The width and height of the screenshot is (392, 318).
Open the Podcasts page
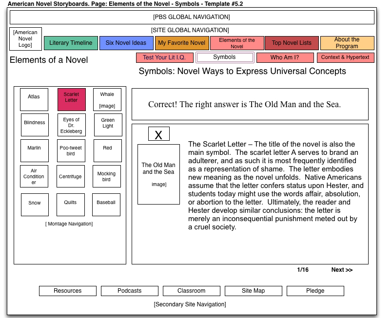[x=130, y=291]
